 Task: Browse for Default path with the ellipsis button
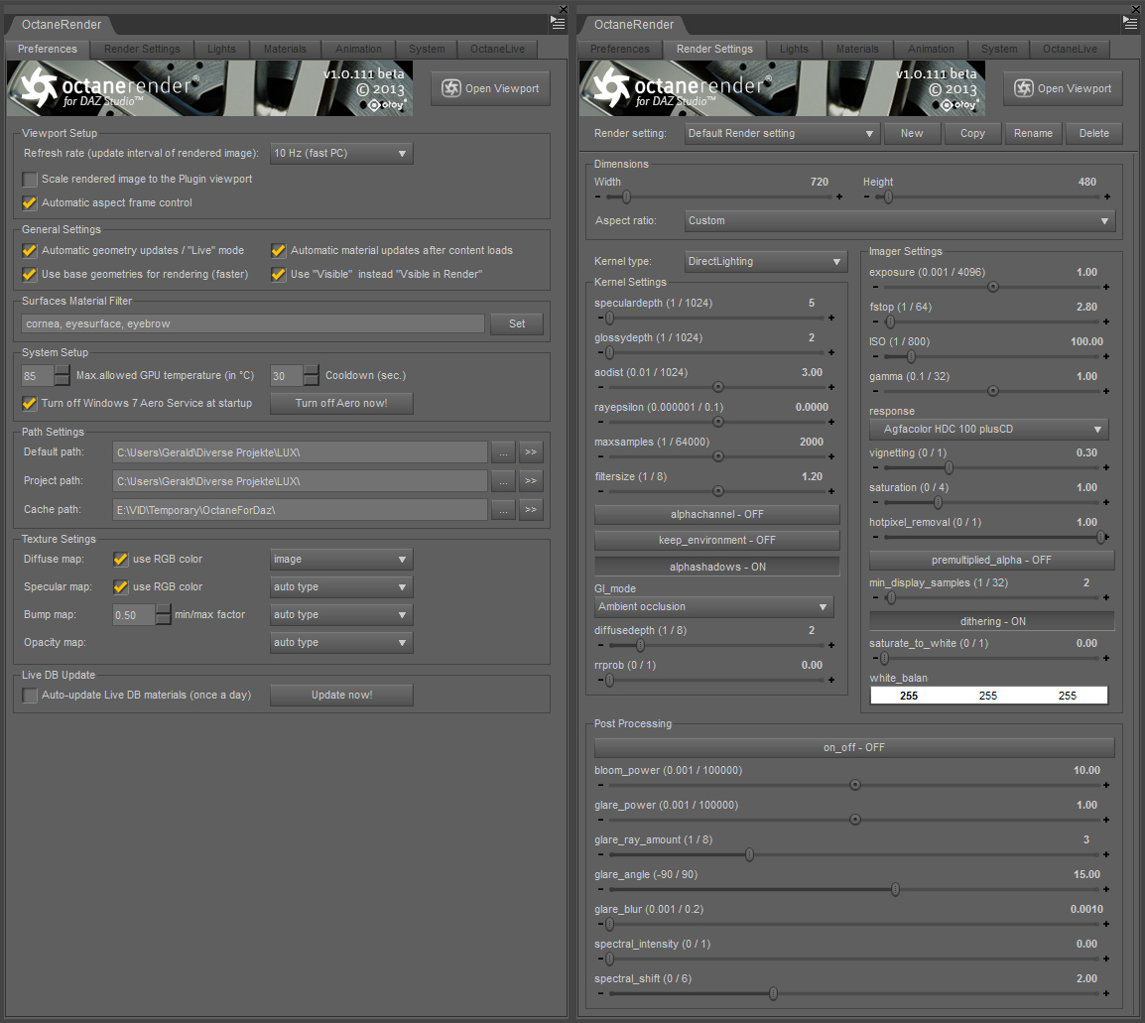click(x=503, y=452)
